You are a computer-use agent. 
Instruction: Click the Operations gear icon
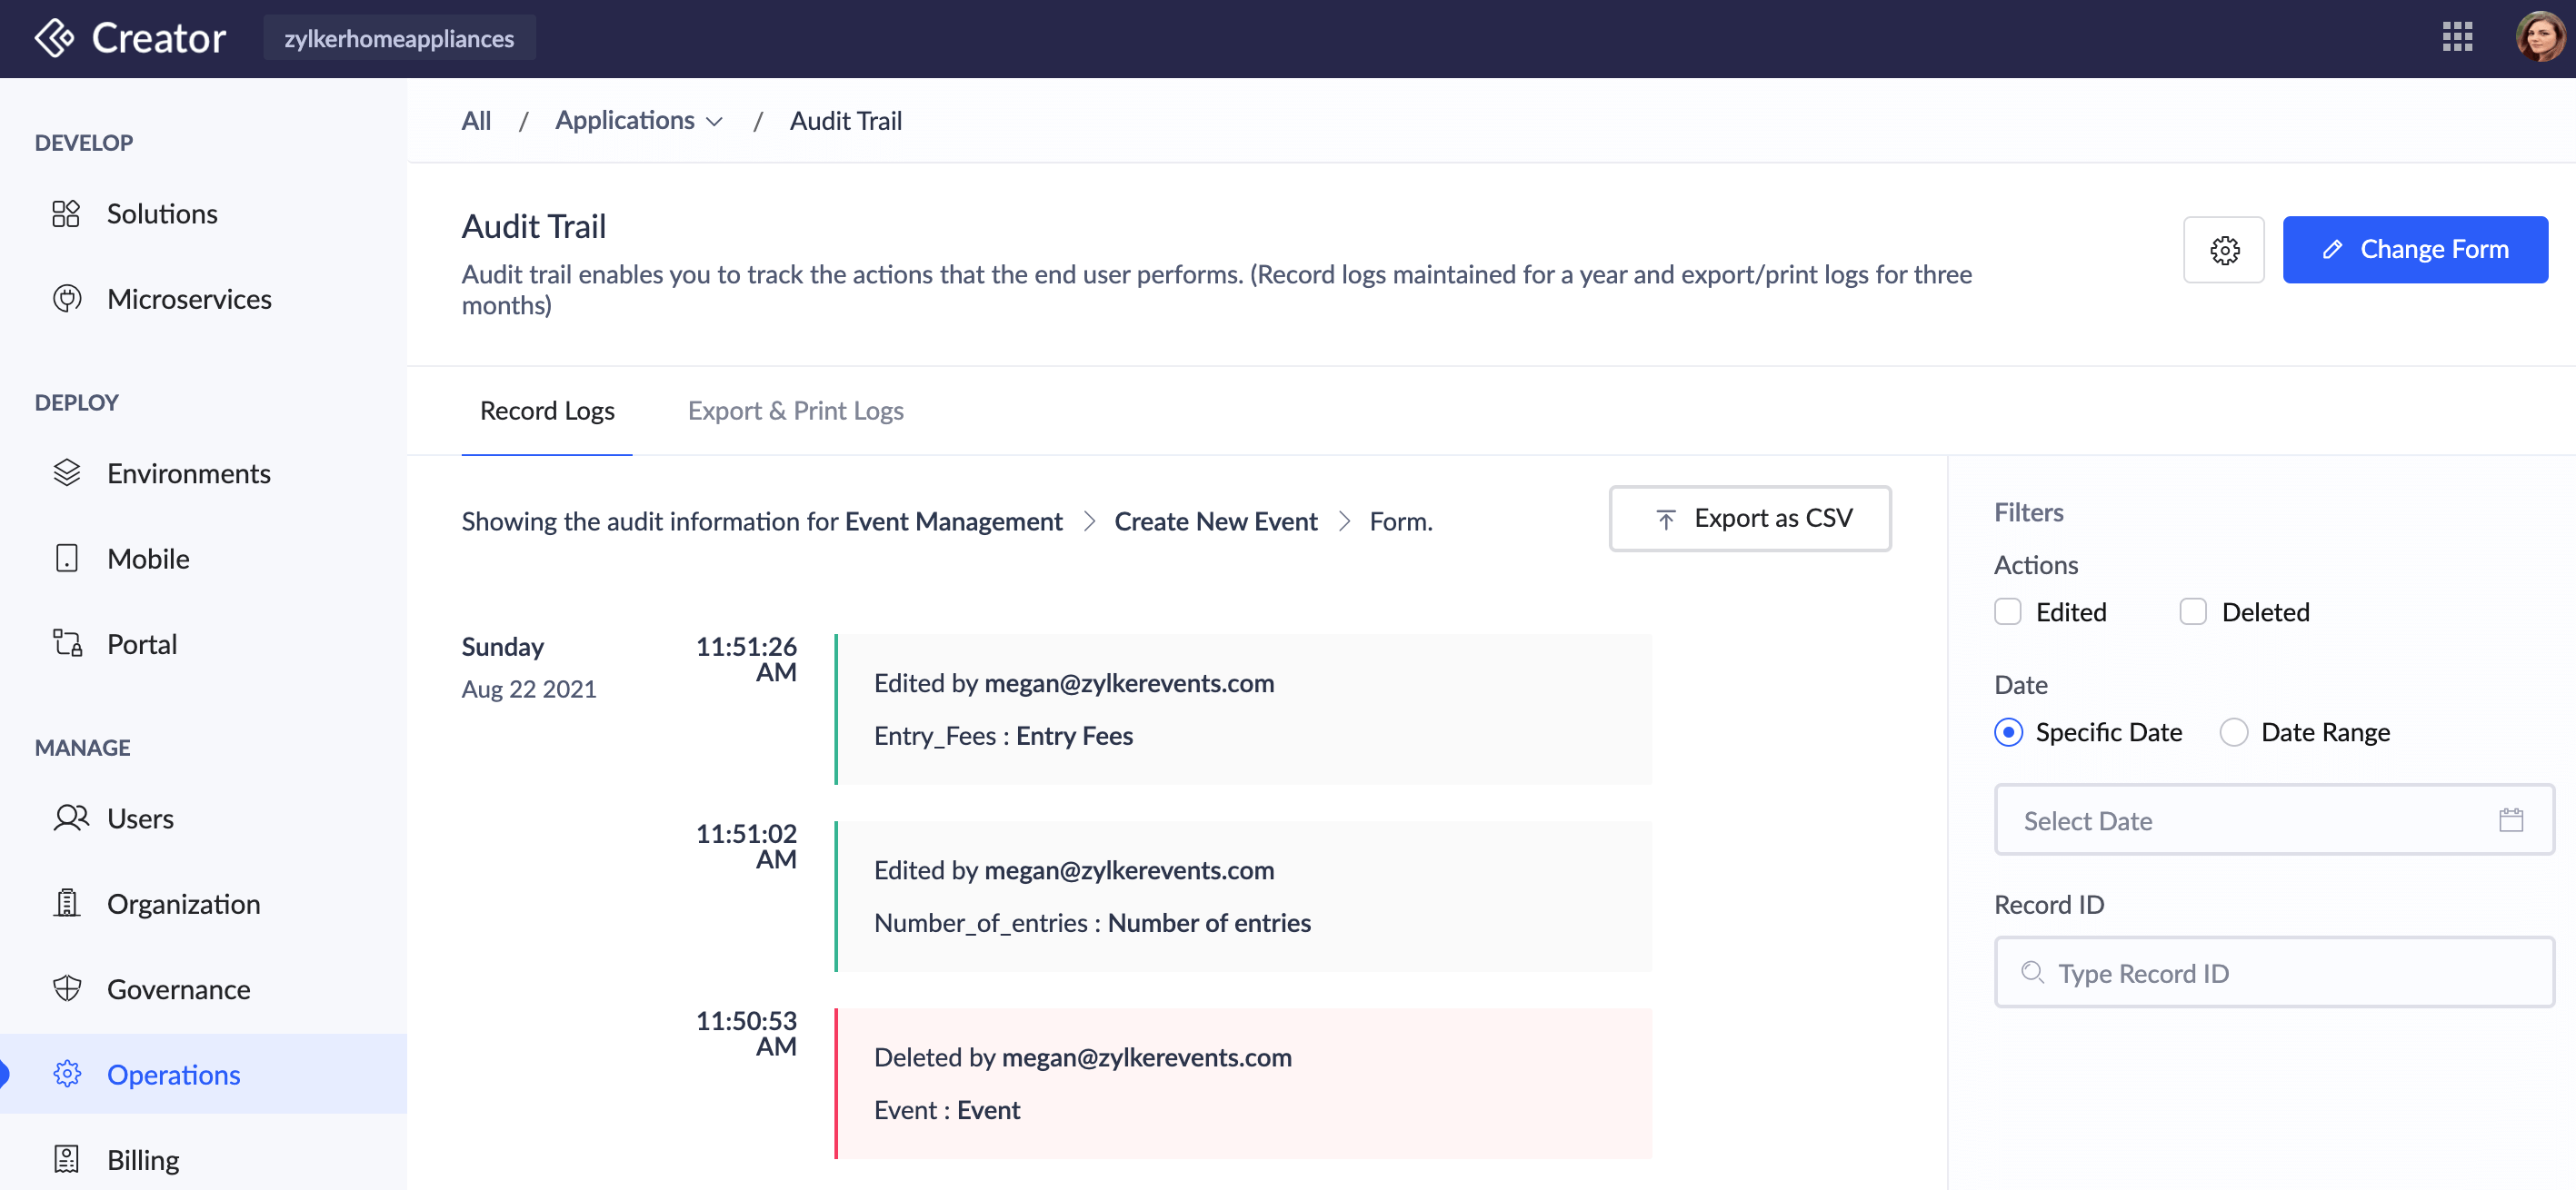coord(66,1074)
